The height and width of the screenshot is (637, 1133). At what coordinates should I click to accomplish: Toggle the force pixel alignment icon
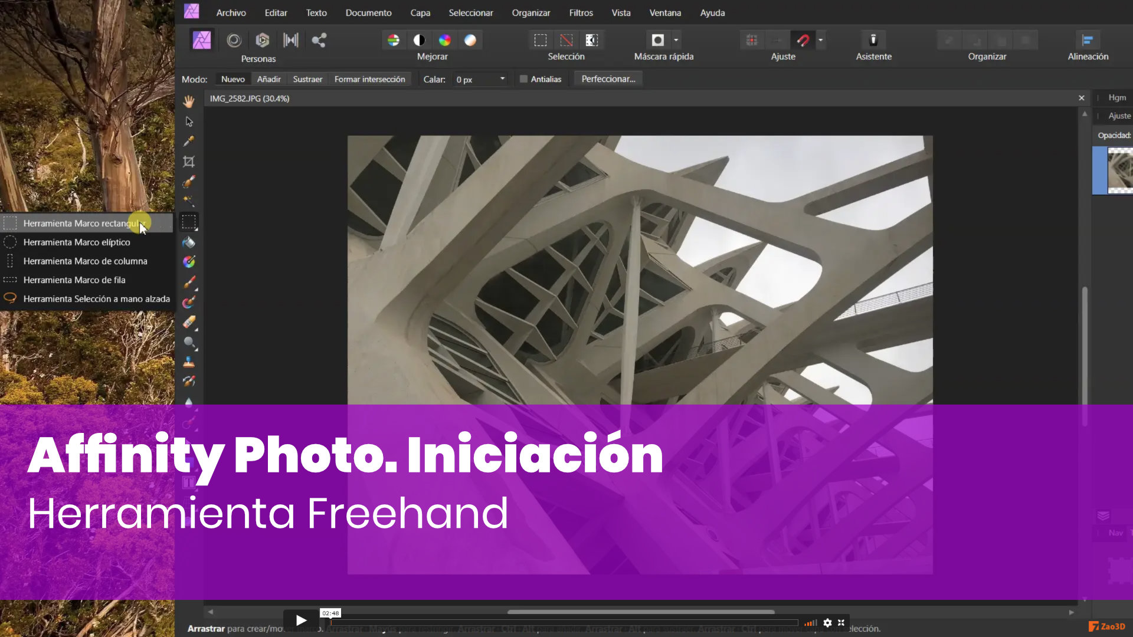coord(752,40)
